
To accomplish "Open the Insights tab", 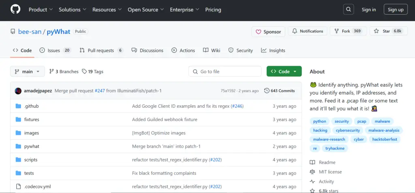I will click(x=273, y=50).
